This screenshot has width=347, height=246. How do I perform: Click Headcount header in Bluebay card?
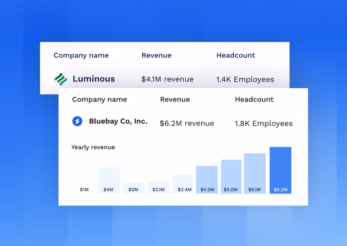coord(254,99)
